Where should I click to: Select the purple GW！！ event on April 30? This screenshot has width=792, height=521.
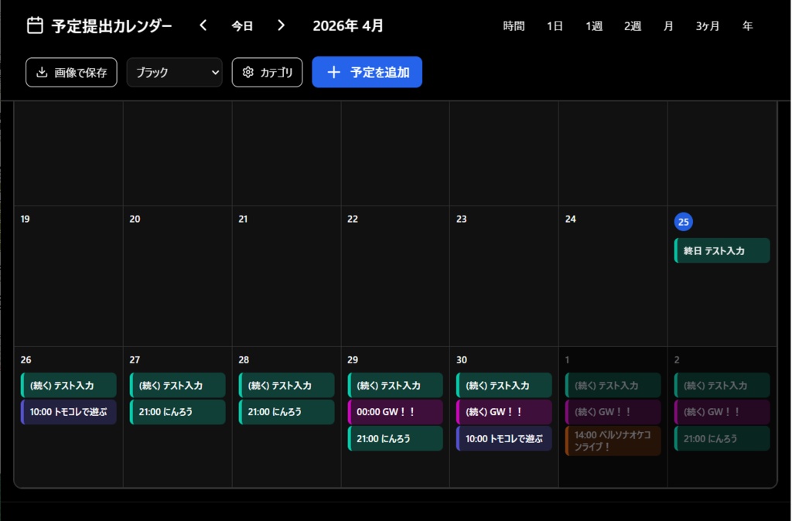504,412
